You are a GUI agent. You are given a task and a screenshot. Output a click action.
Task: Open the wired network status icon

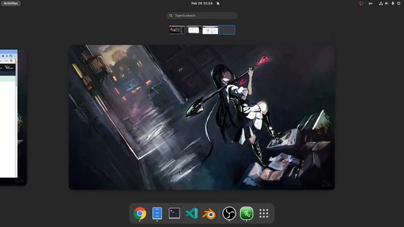[x=381, y=3]
